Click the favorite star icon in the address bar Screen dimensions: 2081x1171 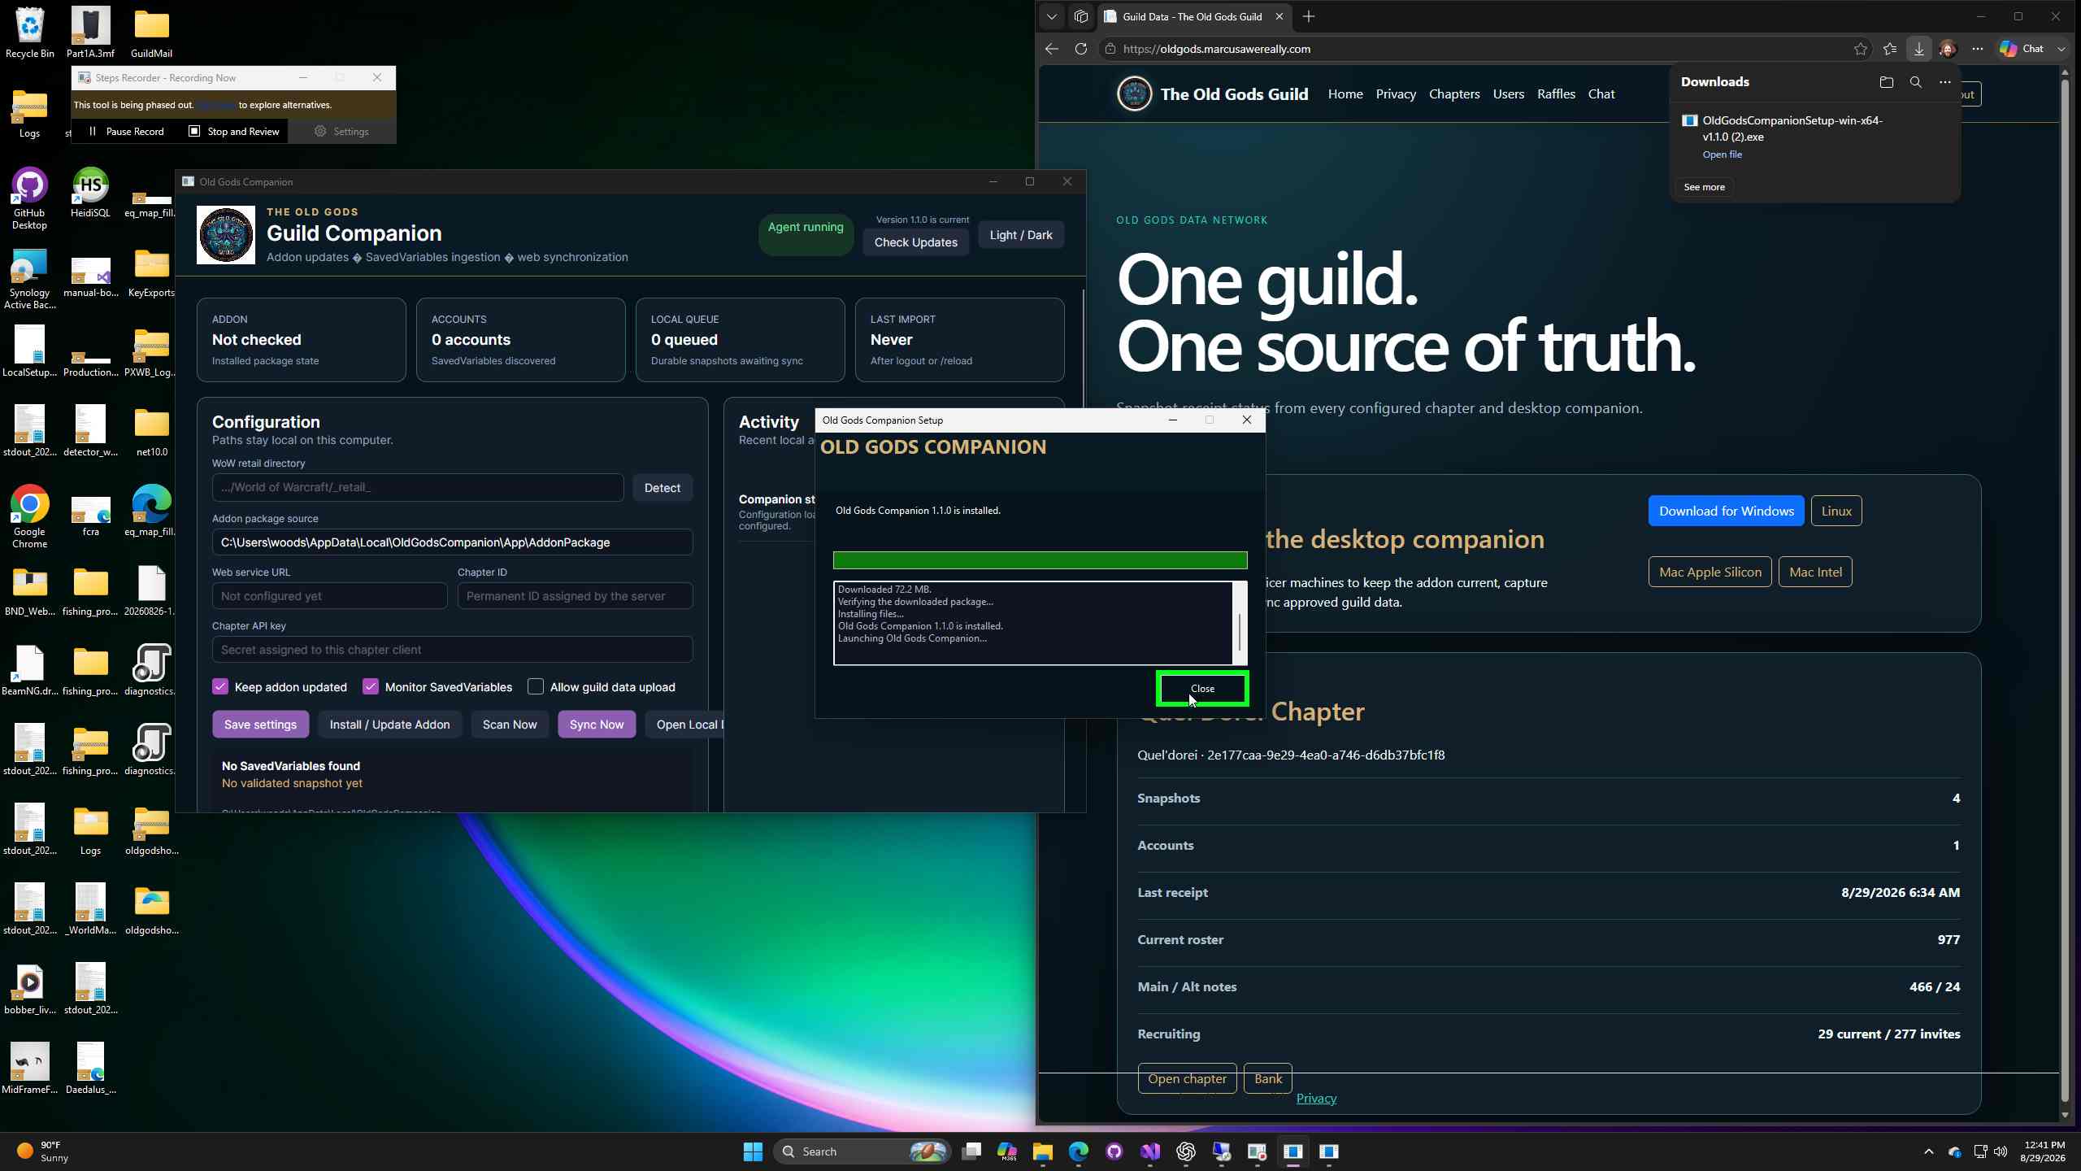click(x=1861, y=49)
